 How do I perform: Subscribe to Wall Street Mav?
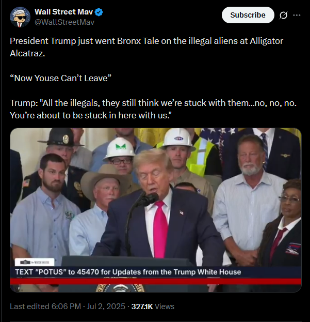(x=248, y=15)
